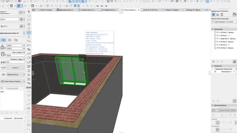Image resolution: width=237 pixels, height=133 pixels.
Task: Select the highlighted Window tool
Action: click(x=29, y=33)
